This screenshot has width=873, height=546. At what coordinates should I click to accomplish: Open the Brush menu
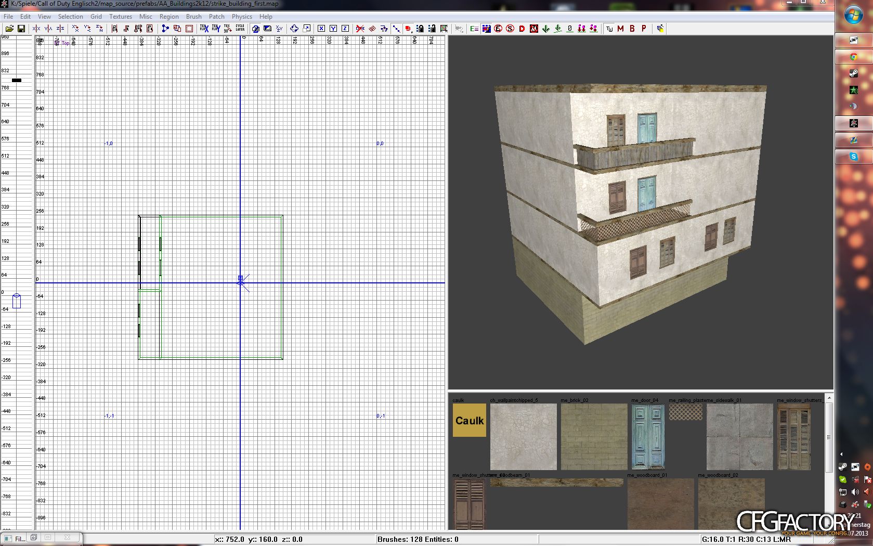194,17
